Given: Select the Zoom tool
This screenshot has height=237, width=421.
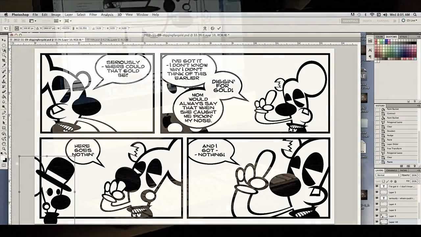Looking at the screenshot, I should 4,149.
